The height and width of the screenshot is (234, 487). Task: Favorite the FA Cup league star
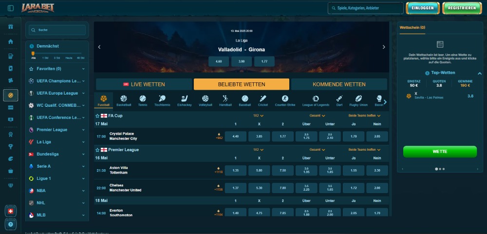[97, 116]
